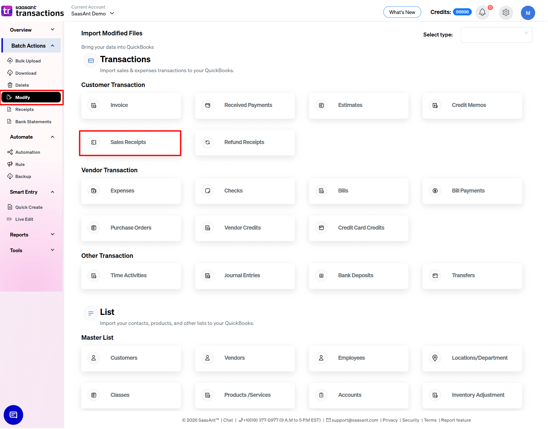Open the settings gear icon

click(506, 13)
